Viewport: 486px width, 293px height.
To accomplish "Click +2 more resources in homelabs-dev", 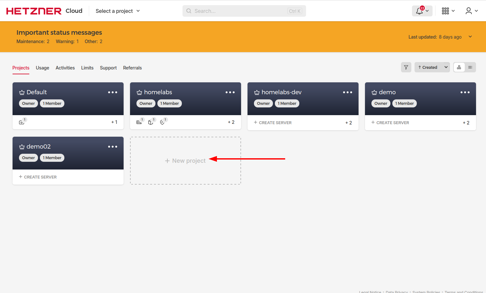I will tap(349, 123).
